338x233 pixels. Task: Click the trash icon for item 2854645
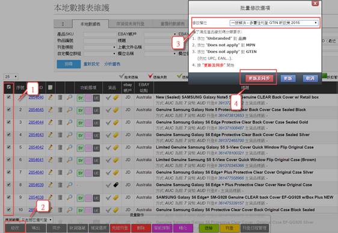60,110
